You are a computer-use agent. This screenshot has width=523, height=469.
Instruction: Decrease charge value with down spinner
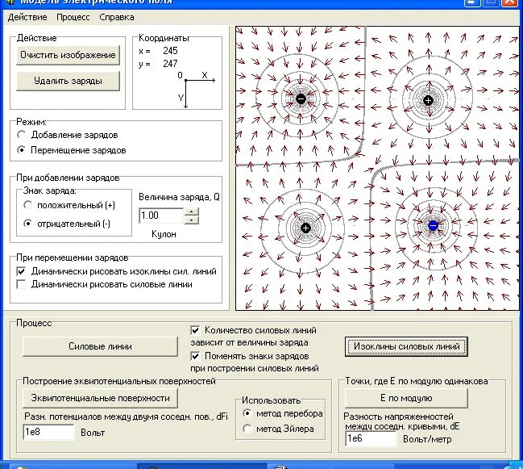(x=192, y=220)
